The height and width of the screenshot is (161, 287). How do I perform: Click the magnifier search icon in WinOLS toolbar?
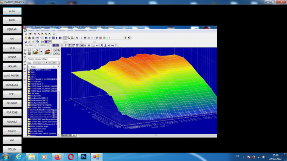pyautogui.click(x=69, y=38)
